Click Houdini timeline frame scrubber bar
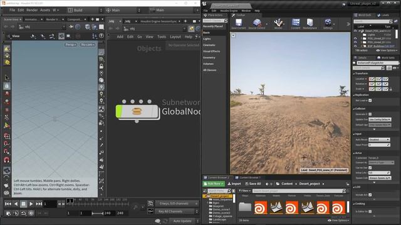 click(x=98, y=204)
